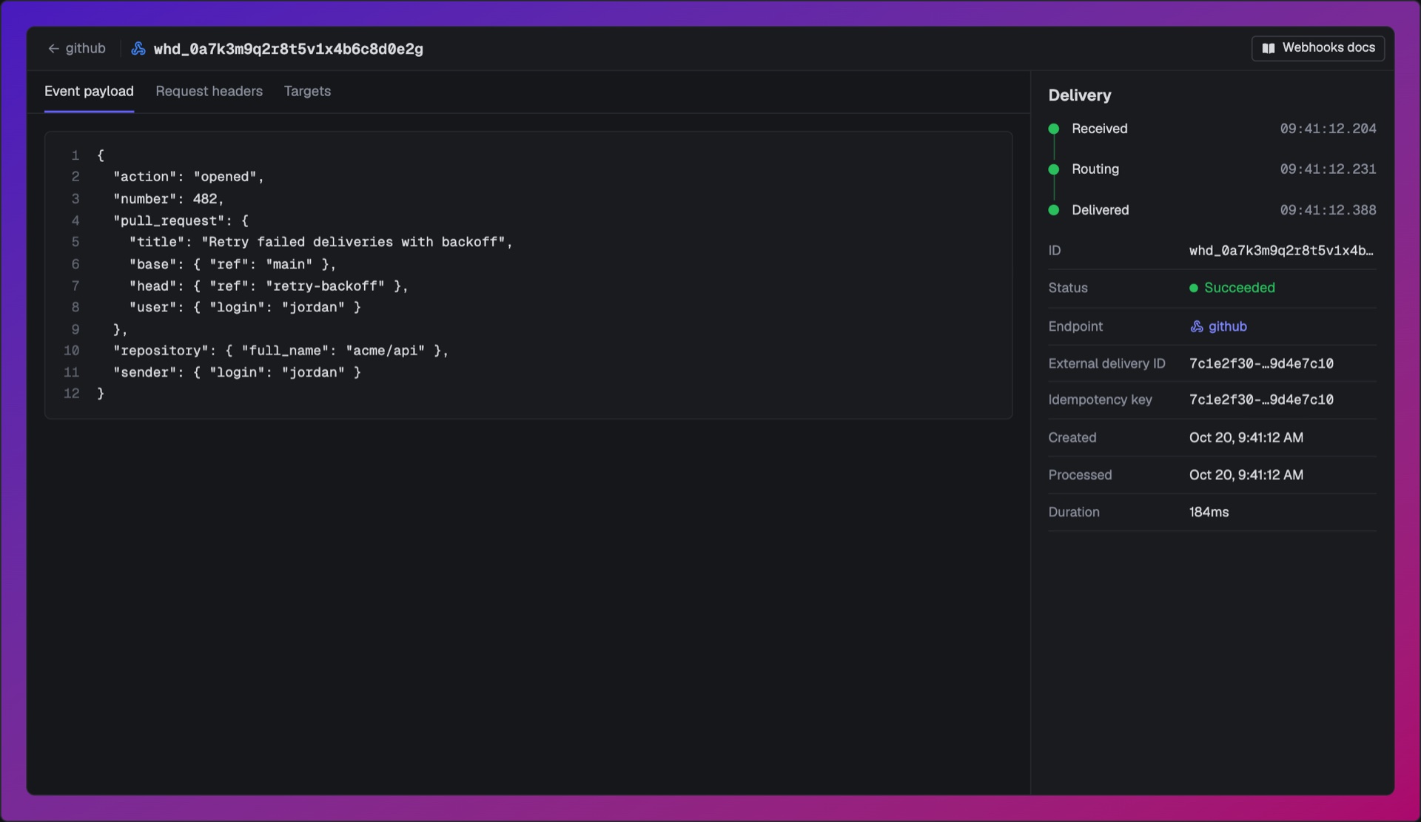The width and height of the screenshot is (1421, 822).
Task: Click the Delivery panel heading
Action: click(1080, 95)
